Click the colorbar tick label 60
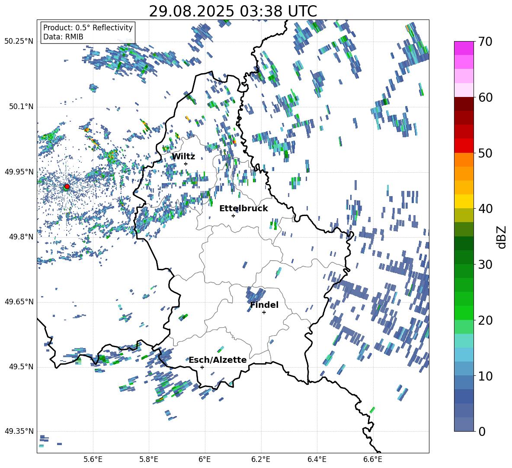 pos(485,97)
